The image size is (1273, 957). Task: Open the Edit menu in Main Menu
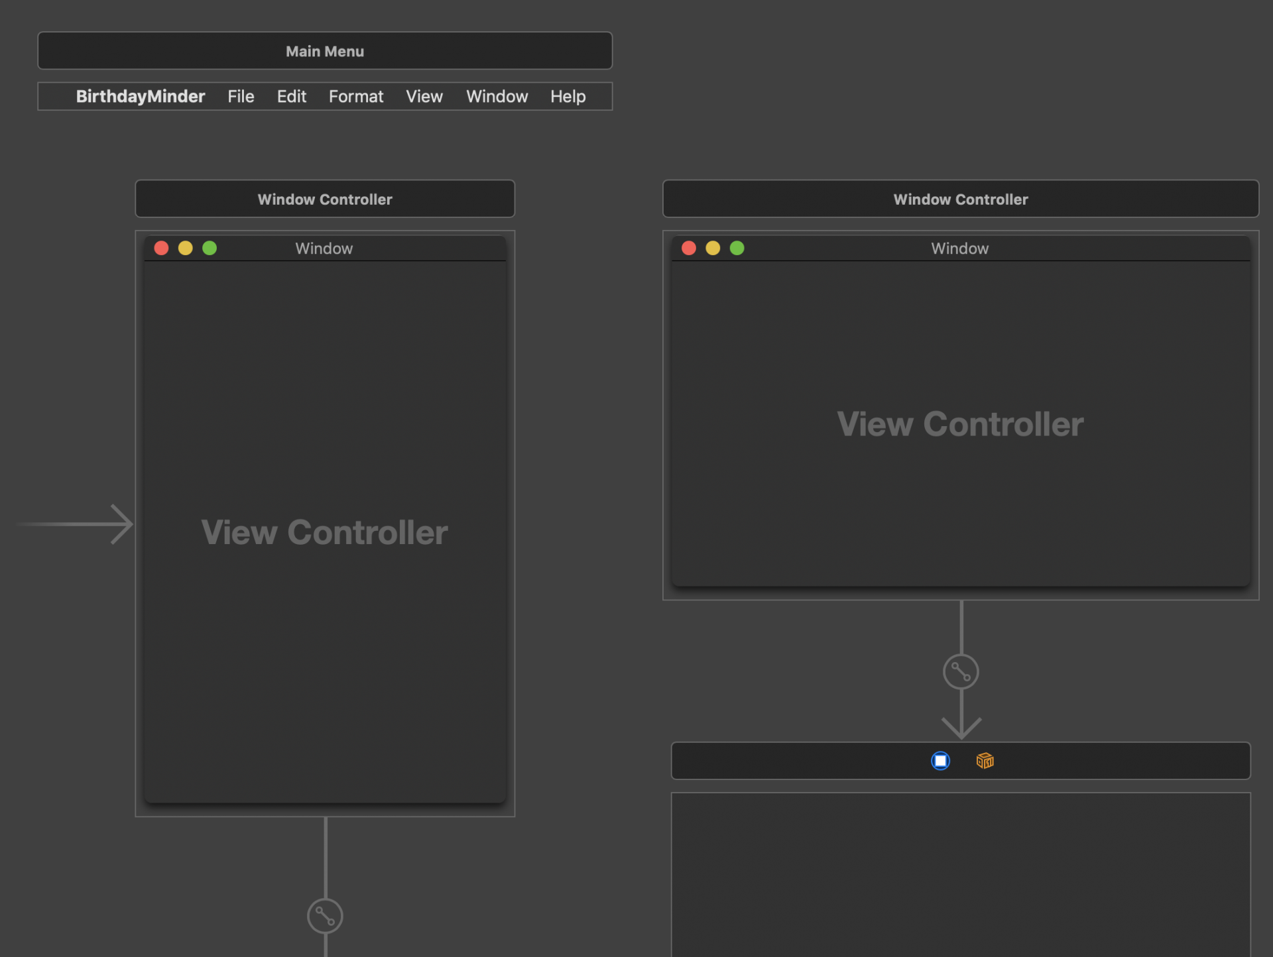pyautogui.click(x=291, y=97)
